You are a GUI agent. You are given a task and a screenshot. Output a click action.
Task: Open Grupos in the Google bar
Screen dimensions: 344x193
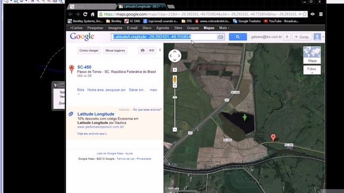[x=193, y=28]
